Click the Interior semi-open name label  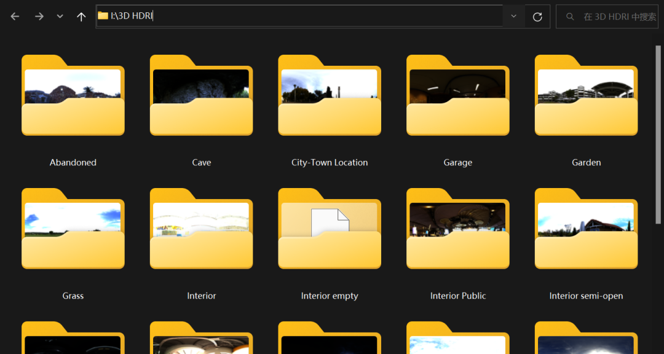pos(586,296)
